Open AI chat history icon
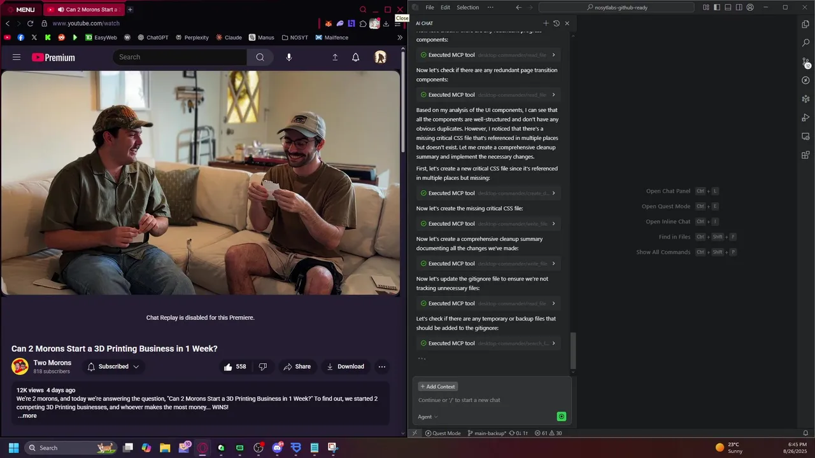Viewport: 815px width, 458px height. (x=556, y=24)
